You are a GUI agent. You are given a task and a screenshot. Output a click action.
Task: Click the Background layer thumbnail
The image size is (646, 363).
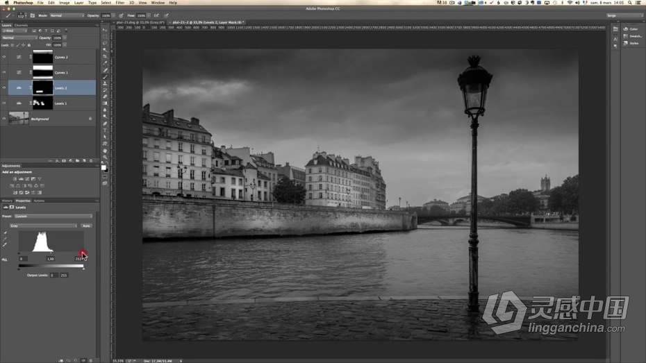(x=19, y=119)
